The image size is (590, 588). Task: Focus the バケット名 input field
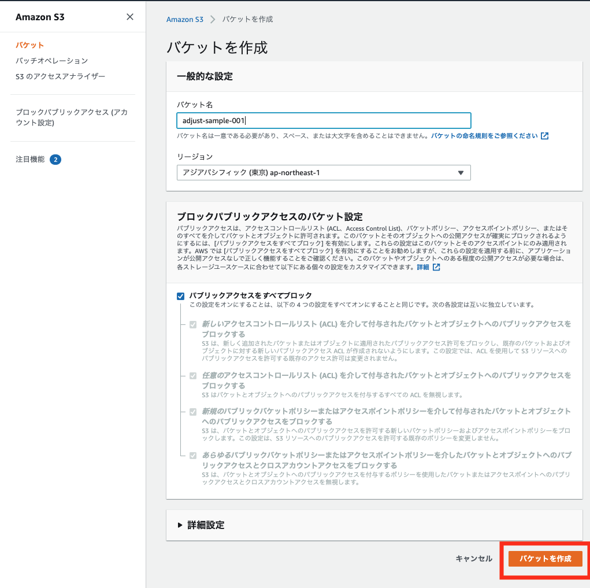(324, 120)
